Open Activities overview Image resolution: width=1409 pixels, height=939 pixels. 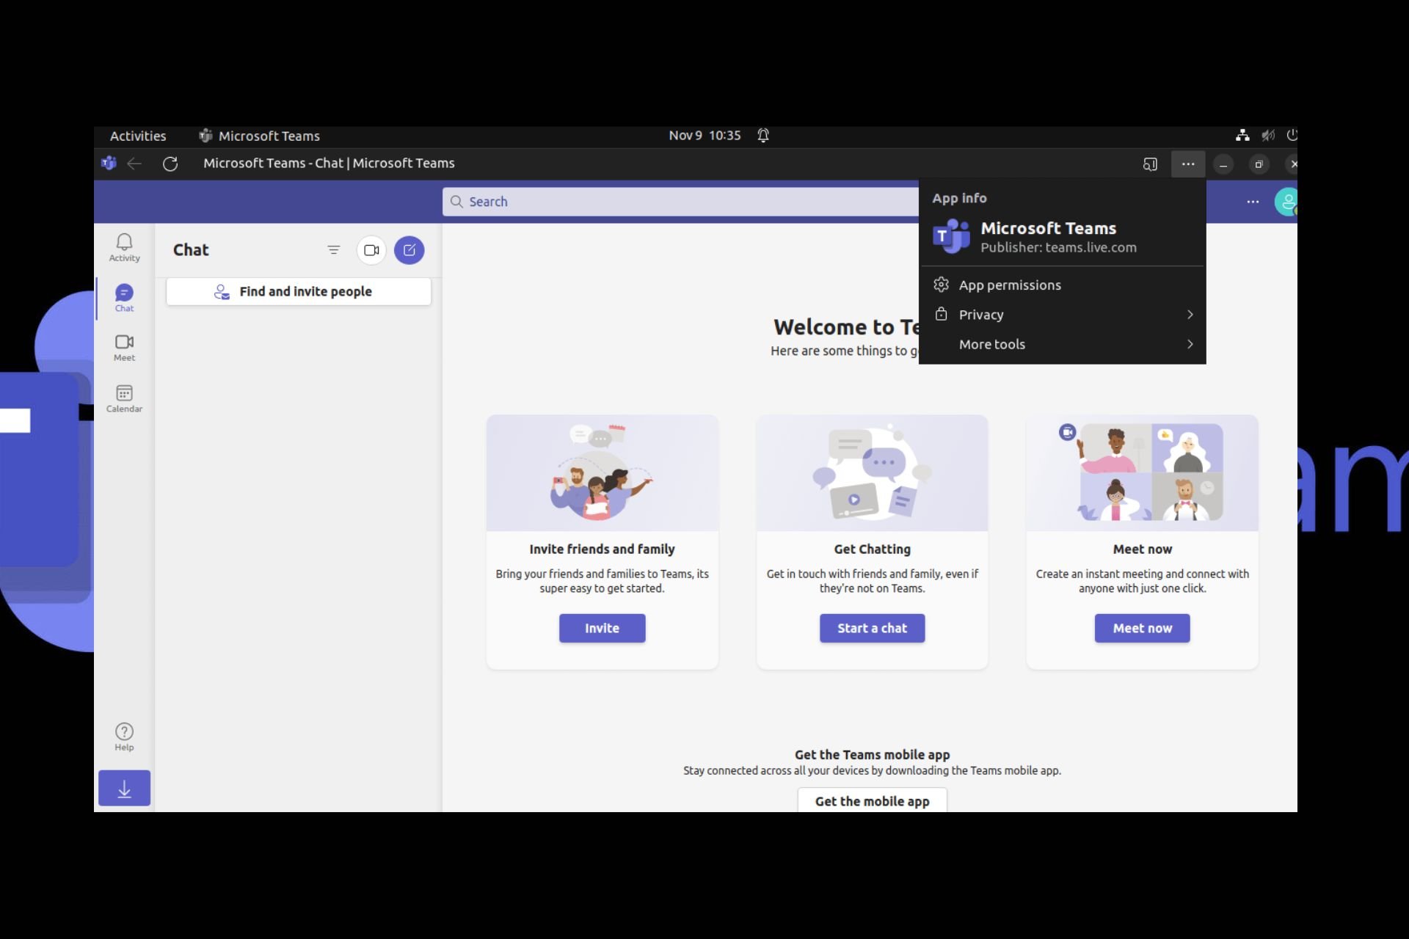[x=138, y=136]
